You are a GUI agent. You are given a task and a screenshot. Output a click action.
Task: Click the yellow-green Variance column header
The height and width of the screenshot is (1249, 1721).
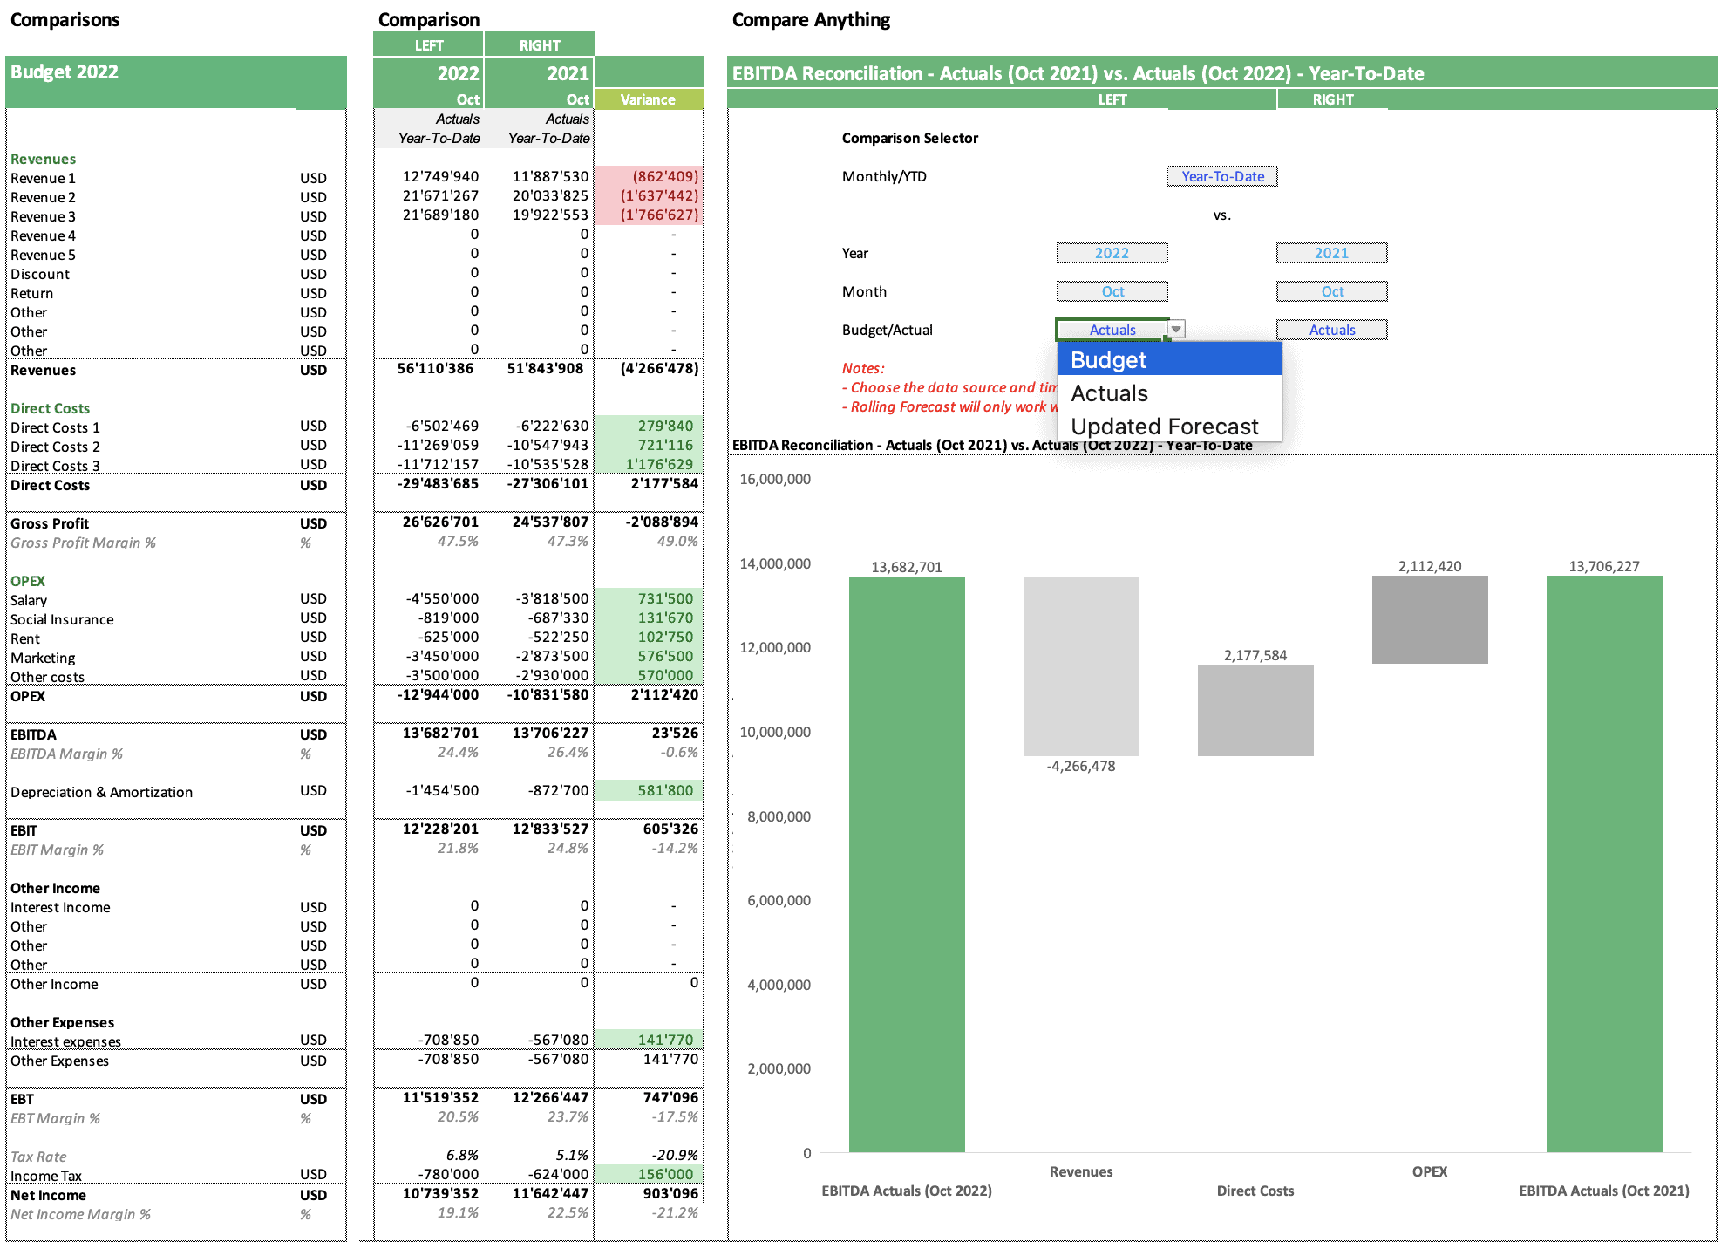point(648,99)
